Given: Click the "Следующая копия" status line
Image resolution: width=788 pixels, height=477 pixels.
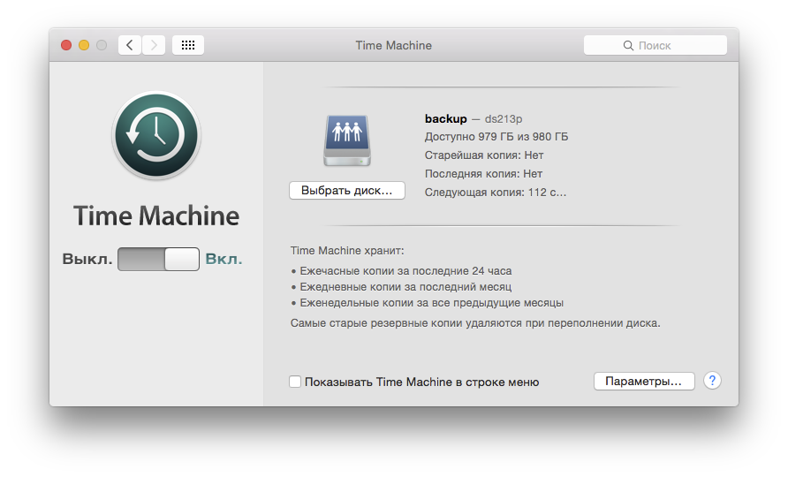Looking at the screenshot, I should [495, 192].
